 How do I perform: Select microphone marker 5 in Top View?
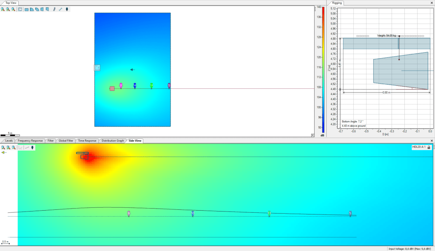tap(169, 85)
